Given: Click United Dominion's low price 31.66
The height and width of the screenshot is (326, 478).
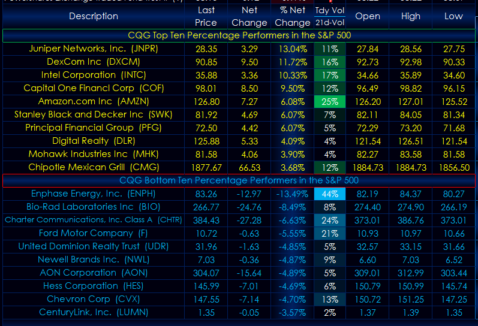Looking at the screenshot, I should [x=453, y=246].
